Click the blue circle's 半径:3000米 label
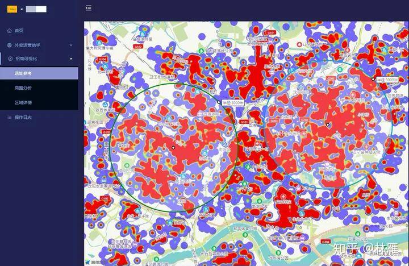 pyautogui.click(x=387, y=80)
